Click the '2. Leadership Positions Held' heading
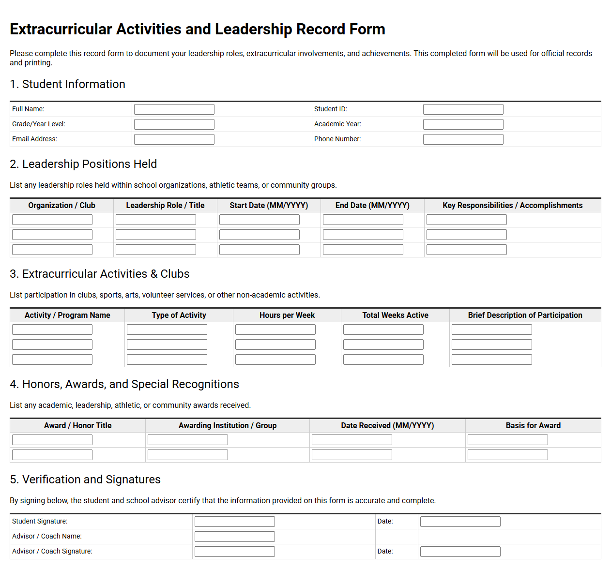Viewport: 611px width, 569px height. pyautogui.click(x=83, y=164)
